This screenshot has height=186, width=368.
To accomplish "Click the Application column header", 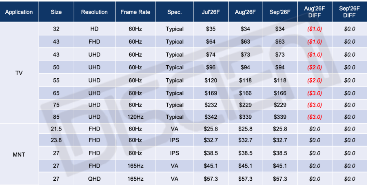I will pos(19,12).
